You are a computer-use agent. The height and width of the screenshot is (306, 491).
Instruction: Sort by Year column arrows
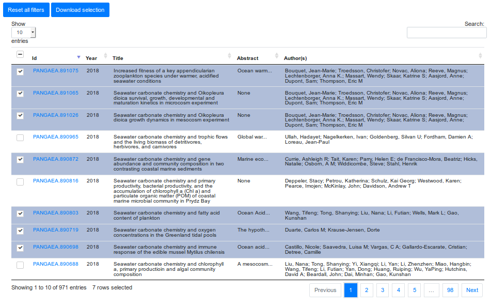click(105, 56)
